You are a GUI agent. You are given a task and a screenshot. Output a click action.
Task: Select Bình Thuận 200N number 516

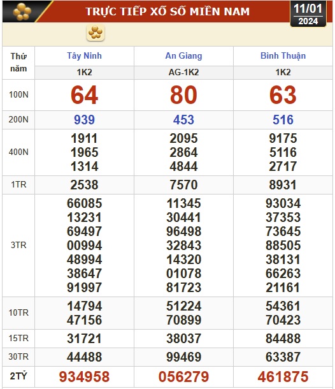point(283,120)
